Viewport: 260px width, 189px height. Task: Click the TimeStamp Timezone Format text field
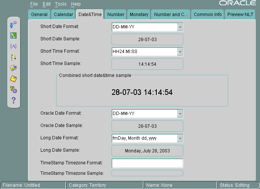click(147, 163)
